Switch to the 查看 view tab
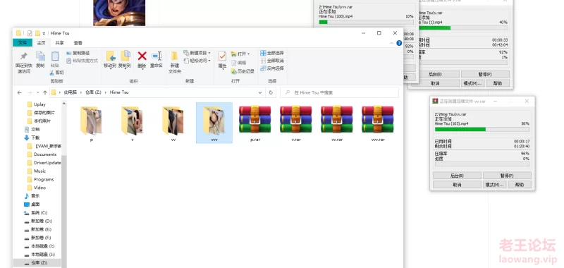Screen dimensions: 564x268 point(78,43)
